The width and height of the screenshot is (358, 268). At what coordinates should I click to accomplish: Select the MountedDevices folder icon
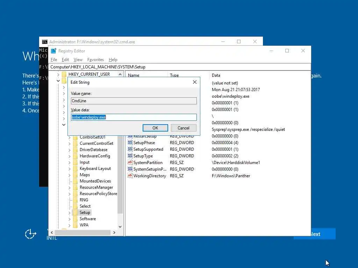coord(76,181)
